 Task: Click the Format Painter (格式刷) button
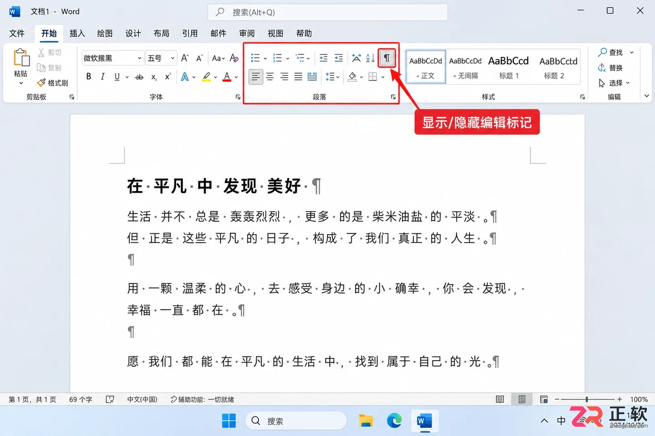[53, 83]
